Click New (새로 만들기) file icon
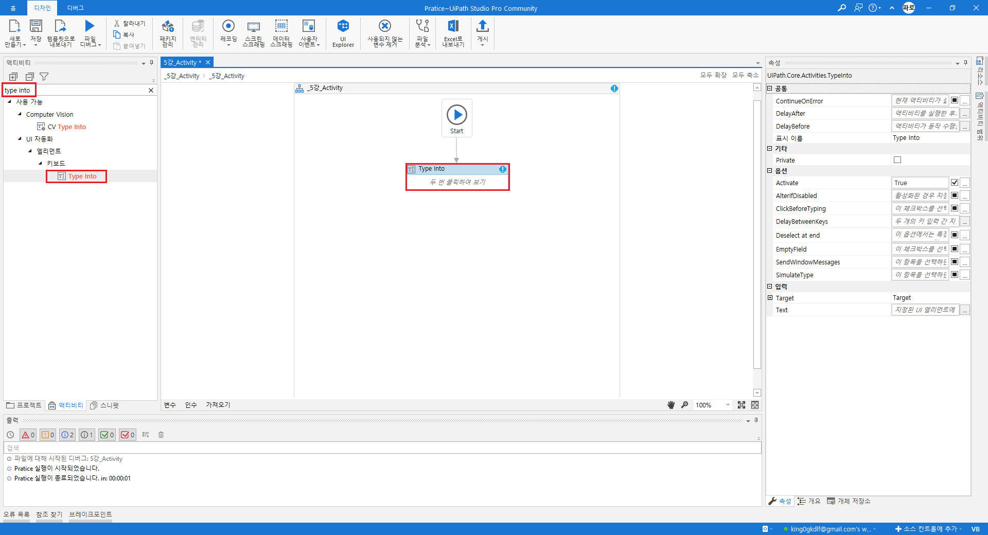 pos(14,27)
